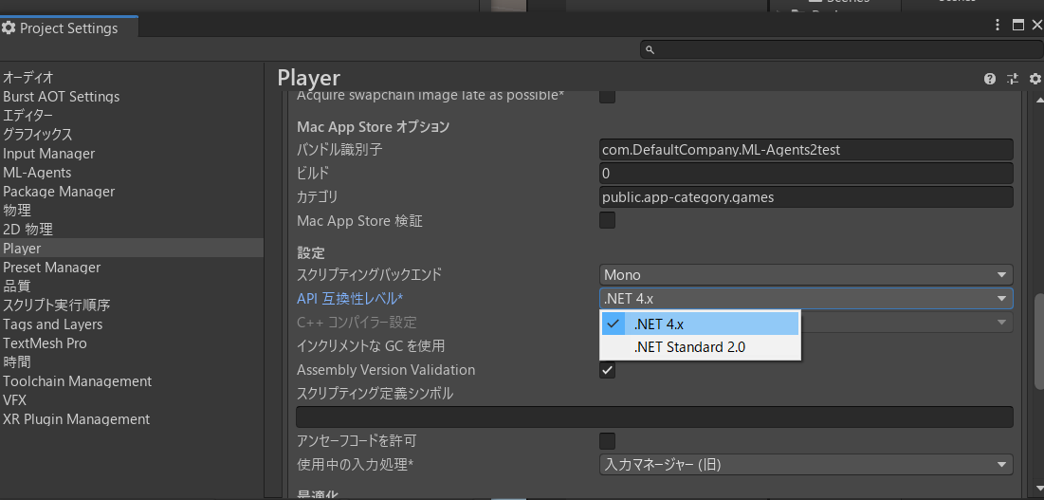Click the 設定 section heading

coord(310,253)
